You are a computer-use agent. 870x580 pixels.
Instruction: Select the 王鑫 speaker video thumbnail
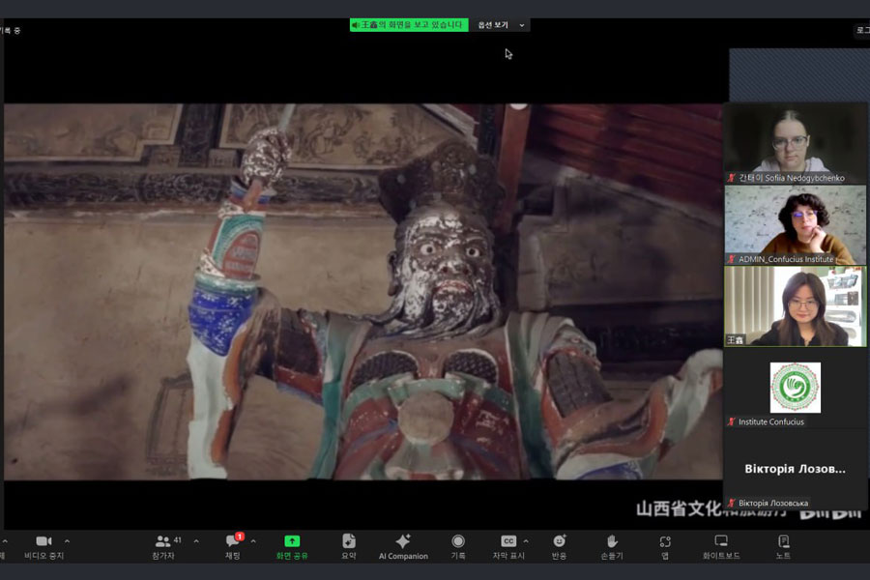[796, 306]
